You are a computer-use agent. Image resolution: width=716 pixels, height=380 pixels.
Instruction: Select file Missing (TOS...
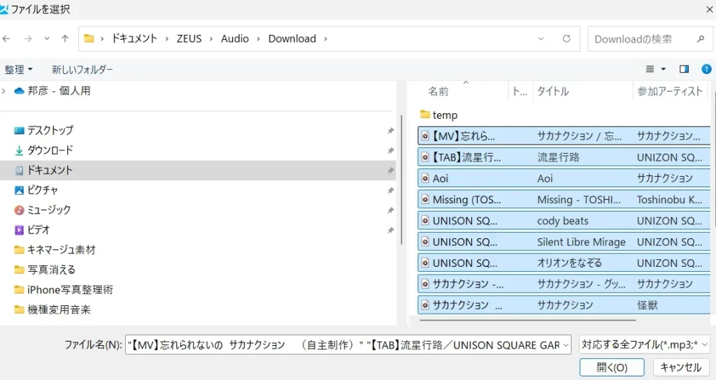tap(564, 200)
